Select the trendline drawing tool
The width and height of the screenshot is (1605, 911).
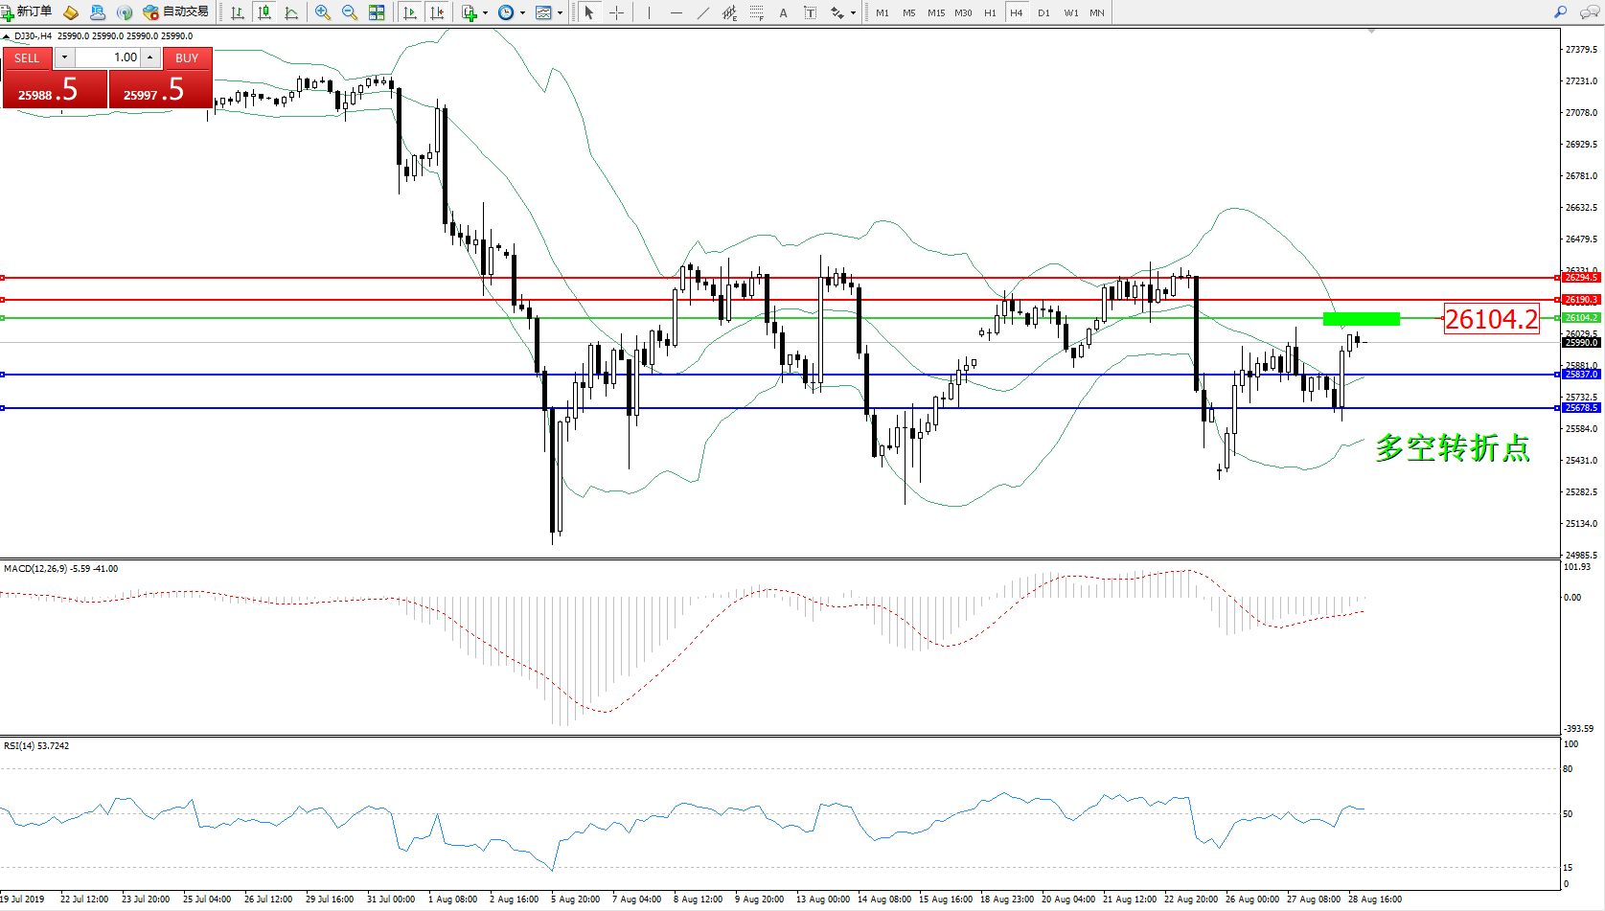[x=703, y=12]
